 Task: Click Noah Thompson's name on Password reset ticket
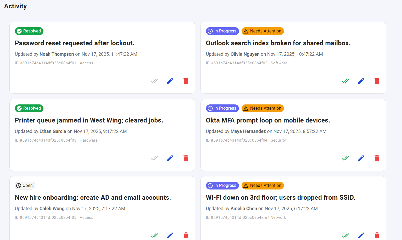[x=57, y=54]
